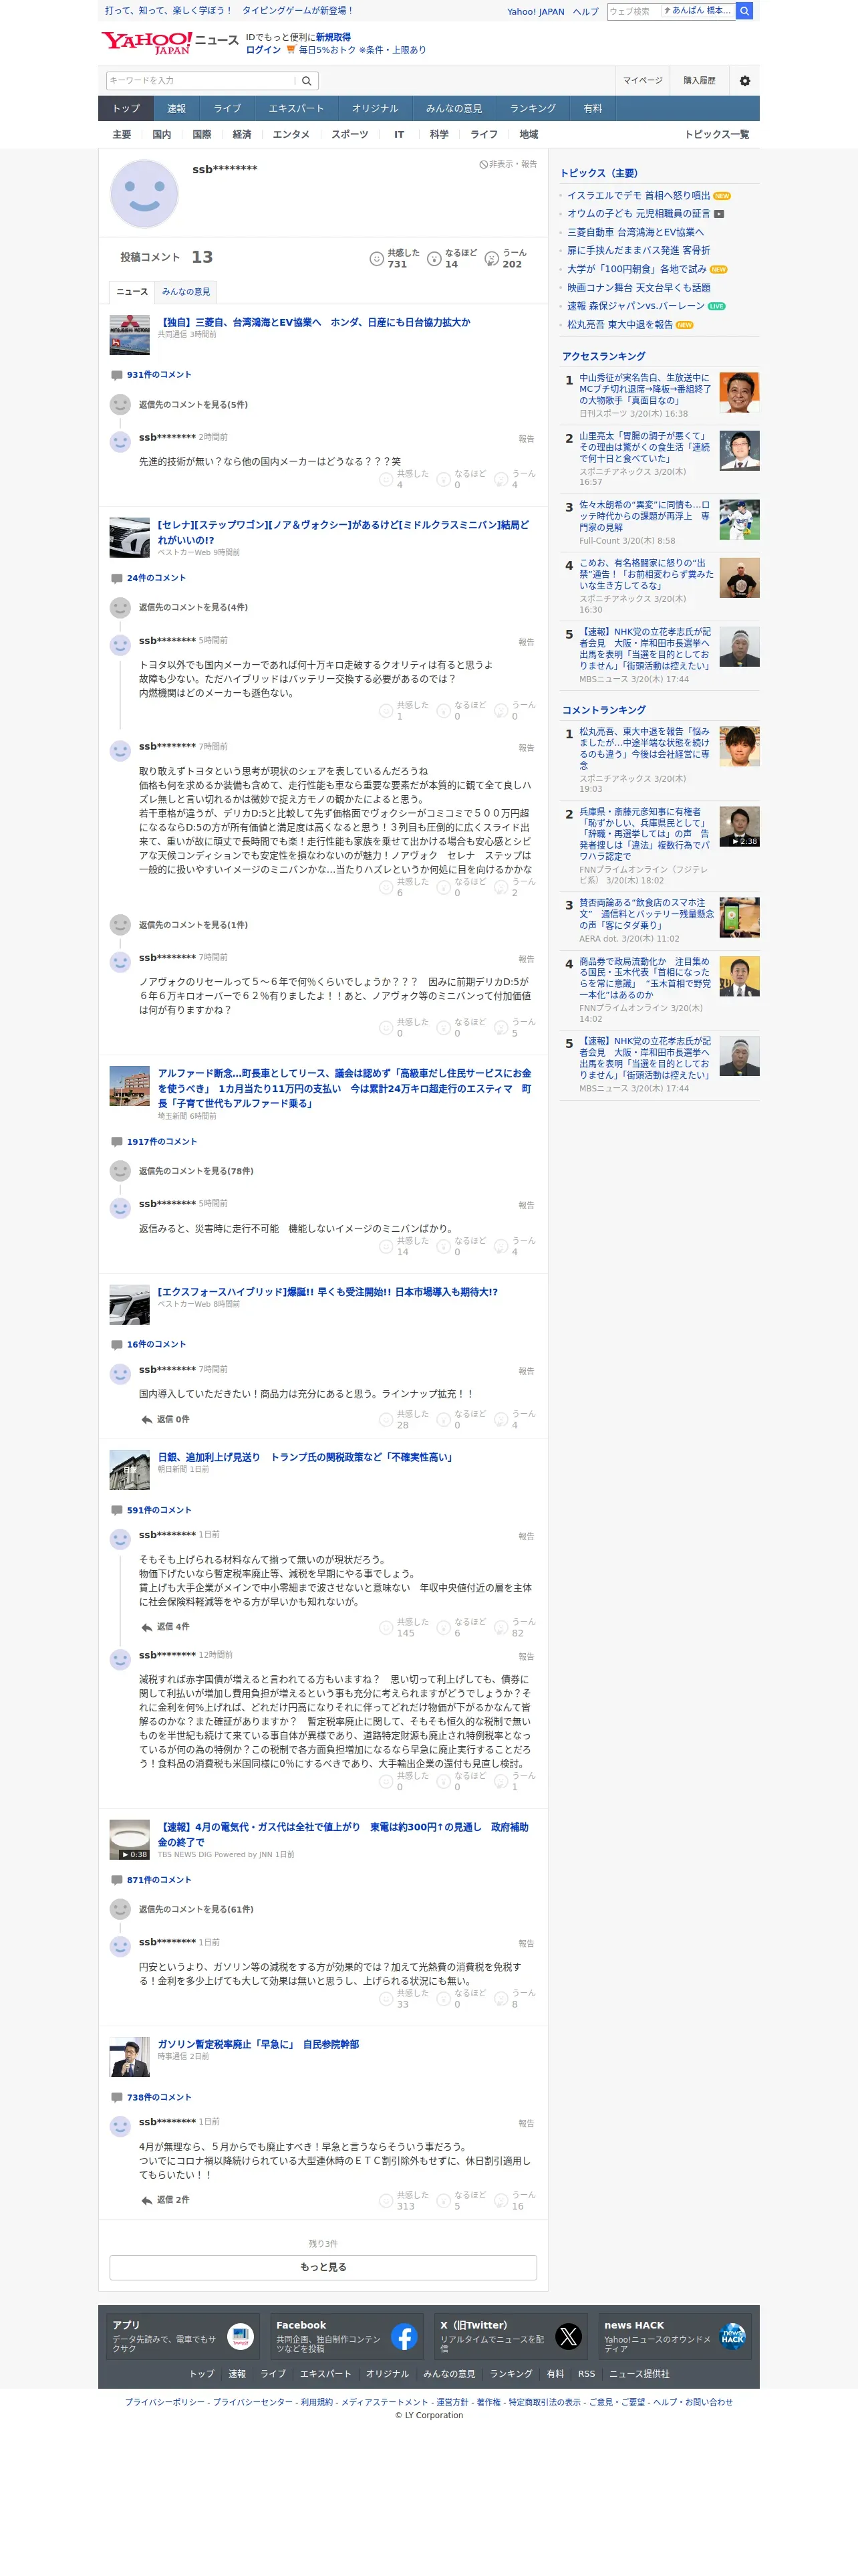
Task: Open the トピックス一覧 list
Action: [716, 135]
